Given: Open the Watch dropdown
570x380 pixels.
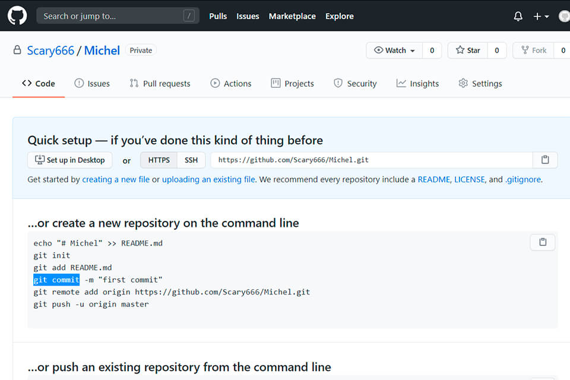Looking at the screenshot, I should (412, 50).
